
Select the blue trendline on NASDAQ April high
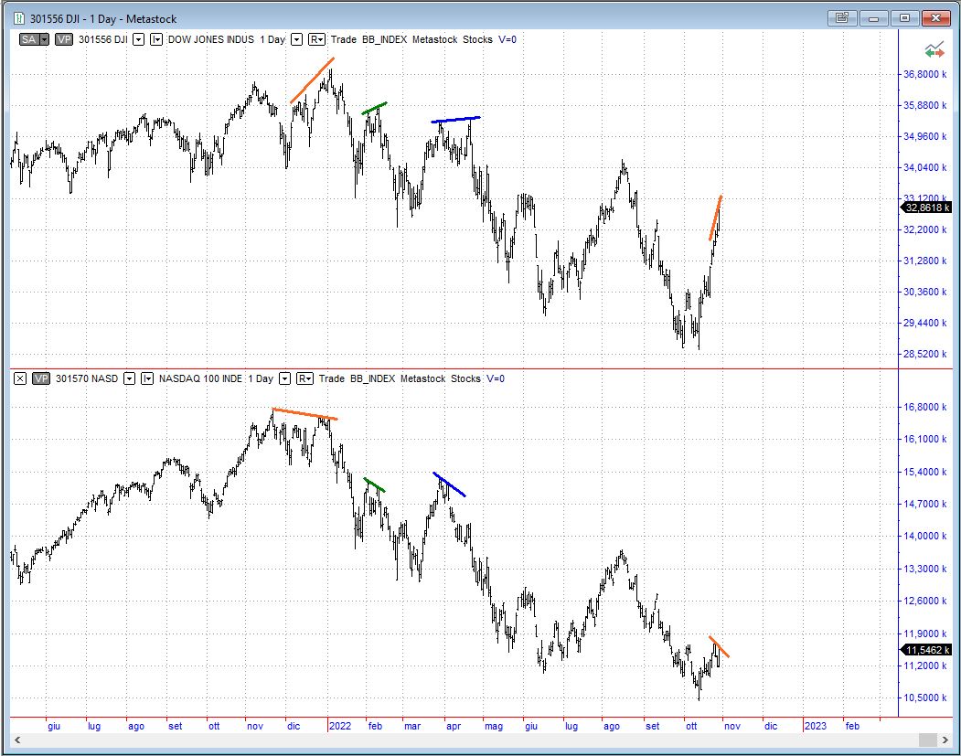449,484
